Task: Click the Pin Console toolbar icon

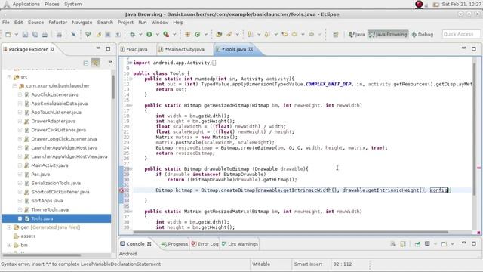Action: point(417,244)
